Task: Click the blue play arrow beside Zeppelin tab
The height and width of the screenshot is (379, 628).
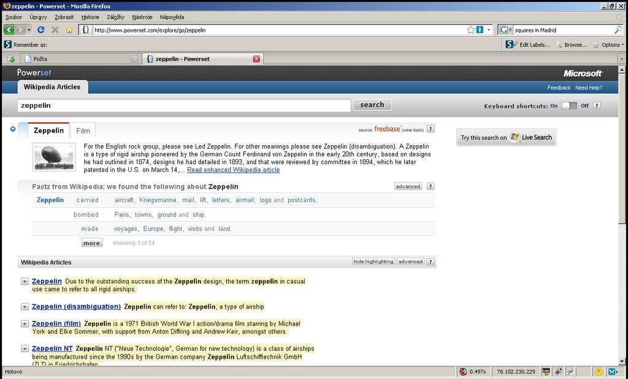Action: tap(13, 129)
